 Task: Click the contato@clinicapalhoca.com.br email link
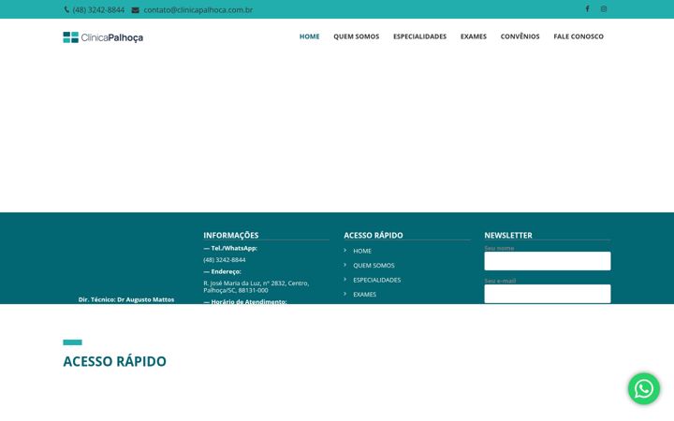click(x=198, y=10)
